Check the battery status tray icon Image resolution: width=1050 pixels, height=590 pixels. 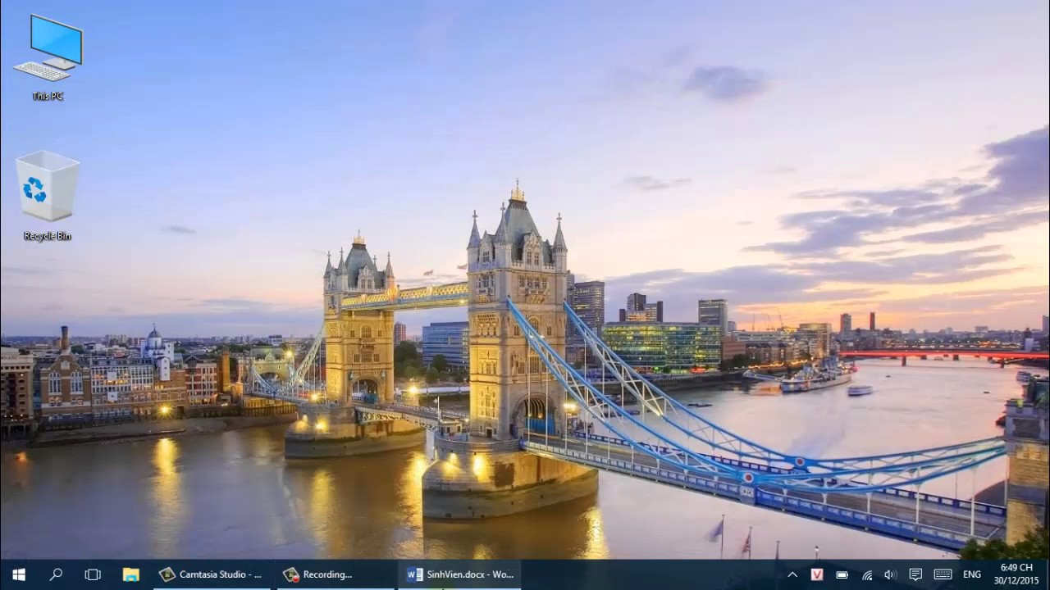842,574
